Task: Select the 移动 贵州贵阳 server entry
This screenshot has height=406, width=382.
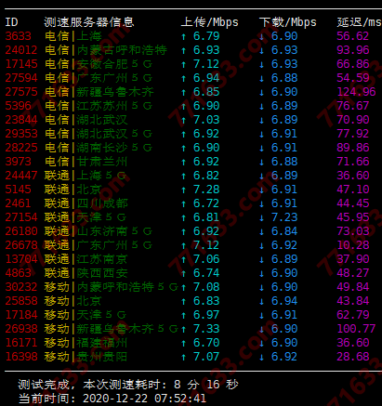Action: [86, 357]
